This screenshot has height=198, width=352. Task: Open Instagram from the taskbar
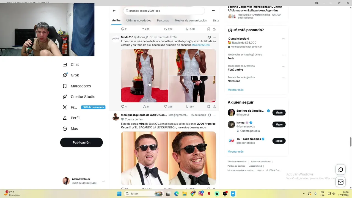[x=201, y=194]
